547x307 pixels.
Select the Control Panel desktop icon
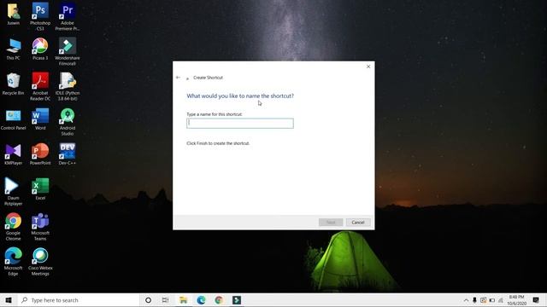click(x=14, y=119)
